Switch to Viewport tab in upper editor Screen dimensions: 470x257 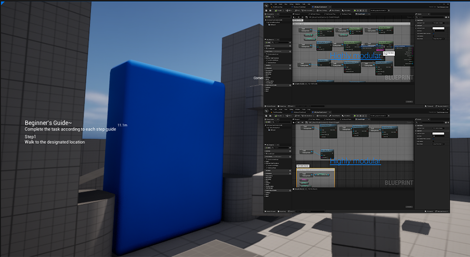(x=297, y=14)
